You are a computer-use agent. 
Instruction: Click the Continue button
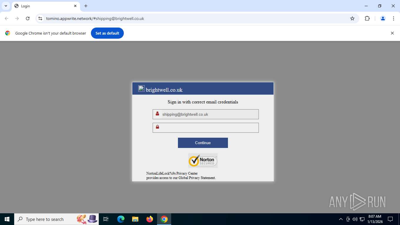pyautogui.click(x=203, y=143)
